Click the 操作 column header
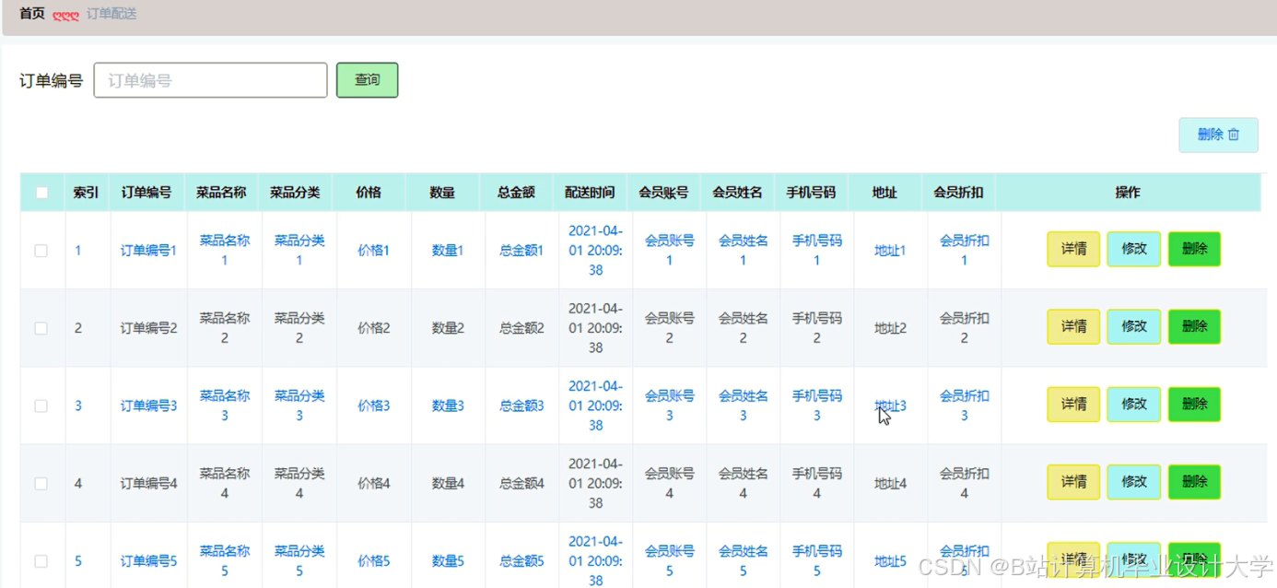Viewport: 1277px width, 588px height. point(1128,193)
